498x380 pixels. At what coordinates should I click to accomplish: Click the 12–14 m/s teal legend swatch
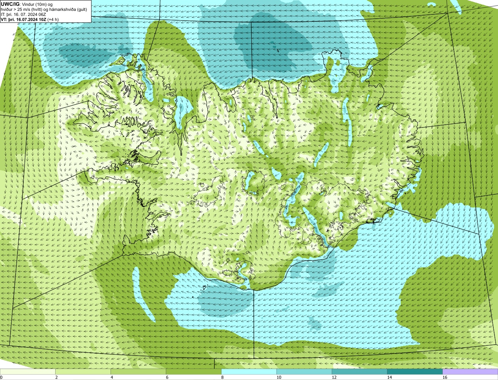pos(359,371)
